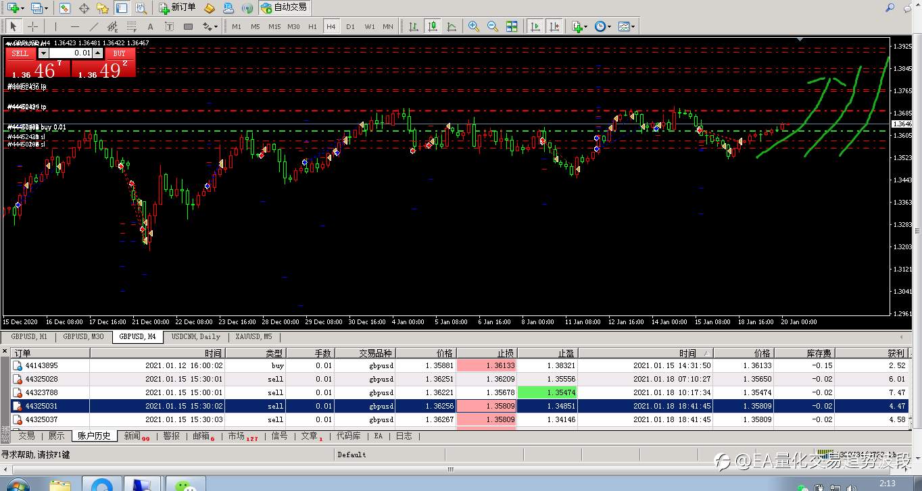
Task: Switch chart to line chart mode
Action: (451, 26)
